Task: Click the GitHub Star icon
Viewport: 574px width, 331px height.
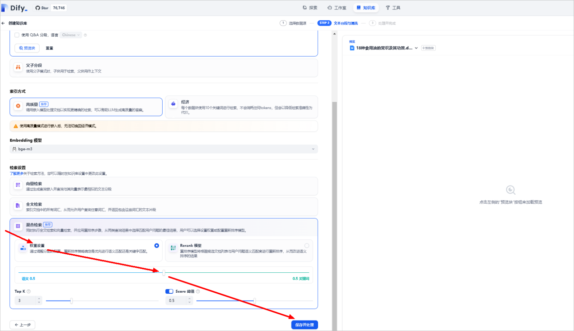Action: click(x=38, y=8)
